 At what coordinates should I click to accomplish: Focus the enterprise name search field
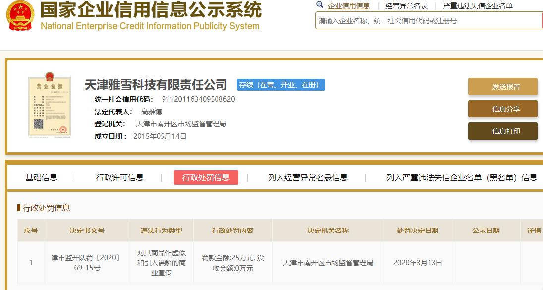tap(429, 21)
